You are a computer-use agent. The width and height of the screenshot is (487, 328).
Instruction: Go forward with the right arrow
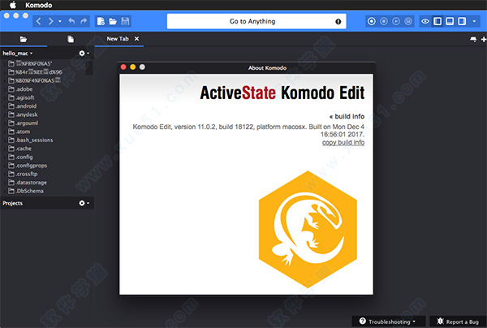point(50,21)
